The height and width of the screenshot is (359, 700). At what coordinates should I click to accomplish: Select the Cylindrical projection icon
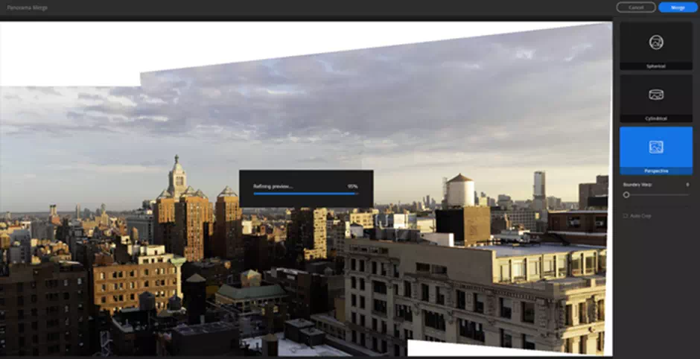(656, 95)
